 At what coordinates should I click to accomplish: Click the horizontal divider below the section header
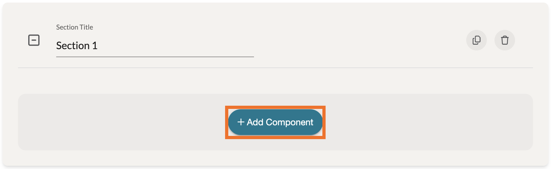(x=275, y=68)
